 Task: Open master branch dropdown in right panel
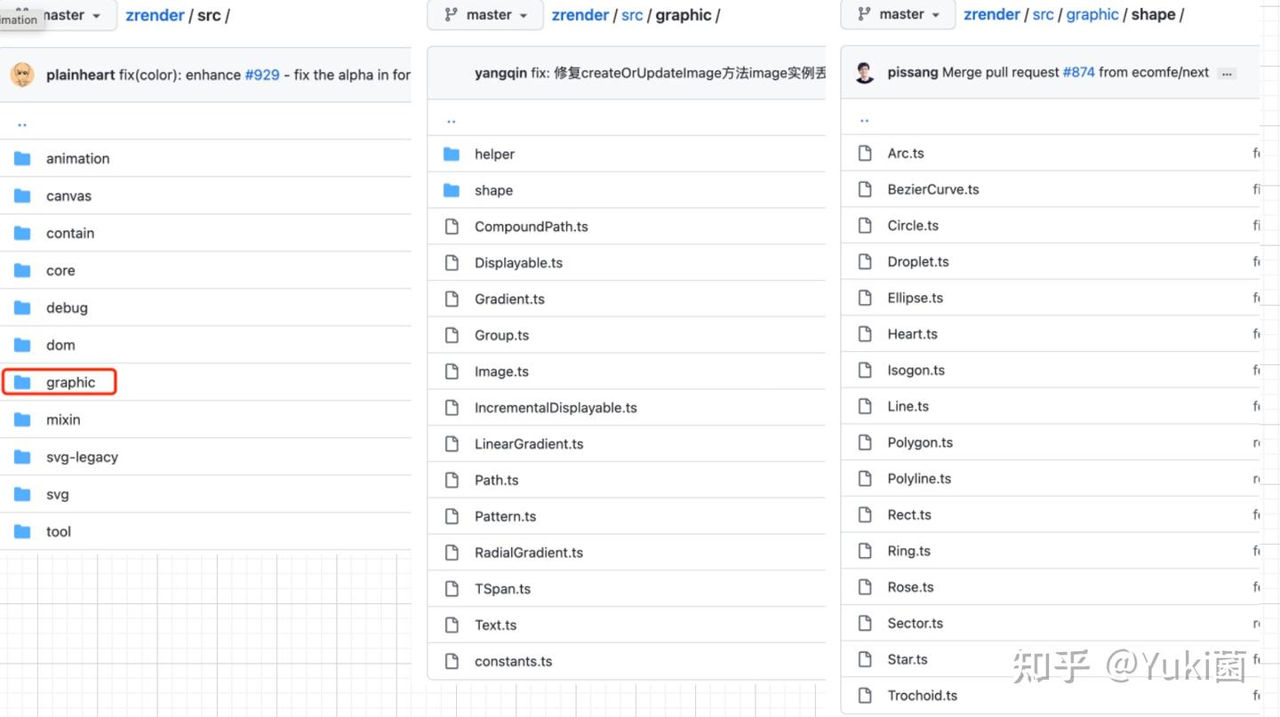(898, 15)
